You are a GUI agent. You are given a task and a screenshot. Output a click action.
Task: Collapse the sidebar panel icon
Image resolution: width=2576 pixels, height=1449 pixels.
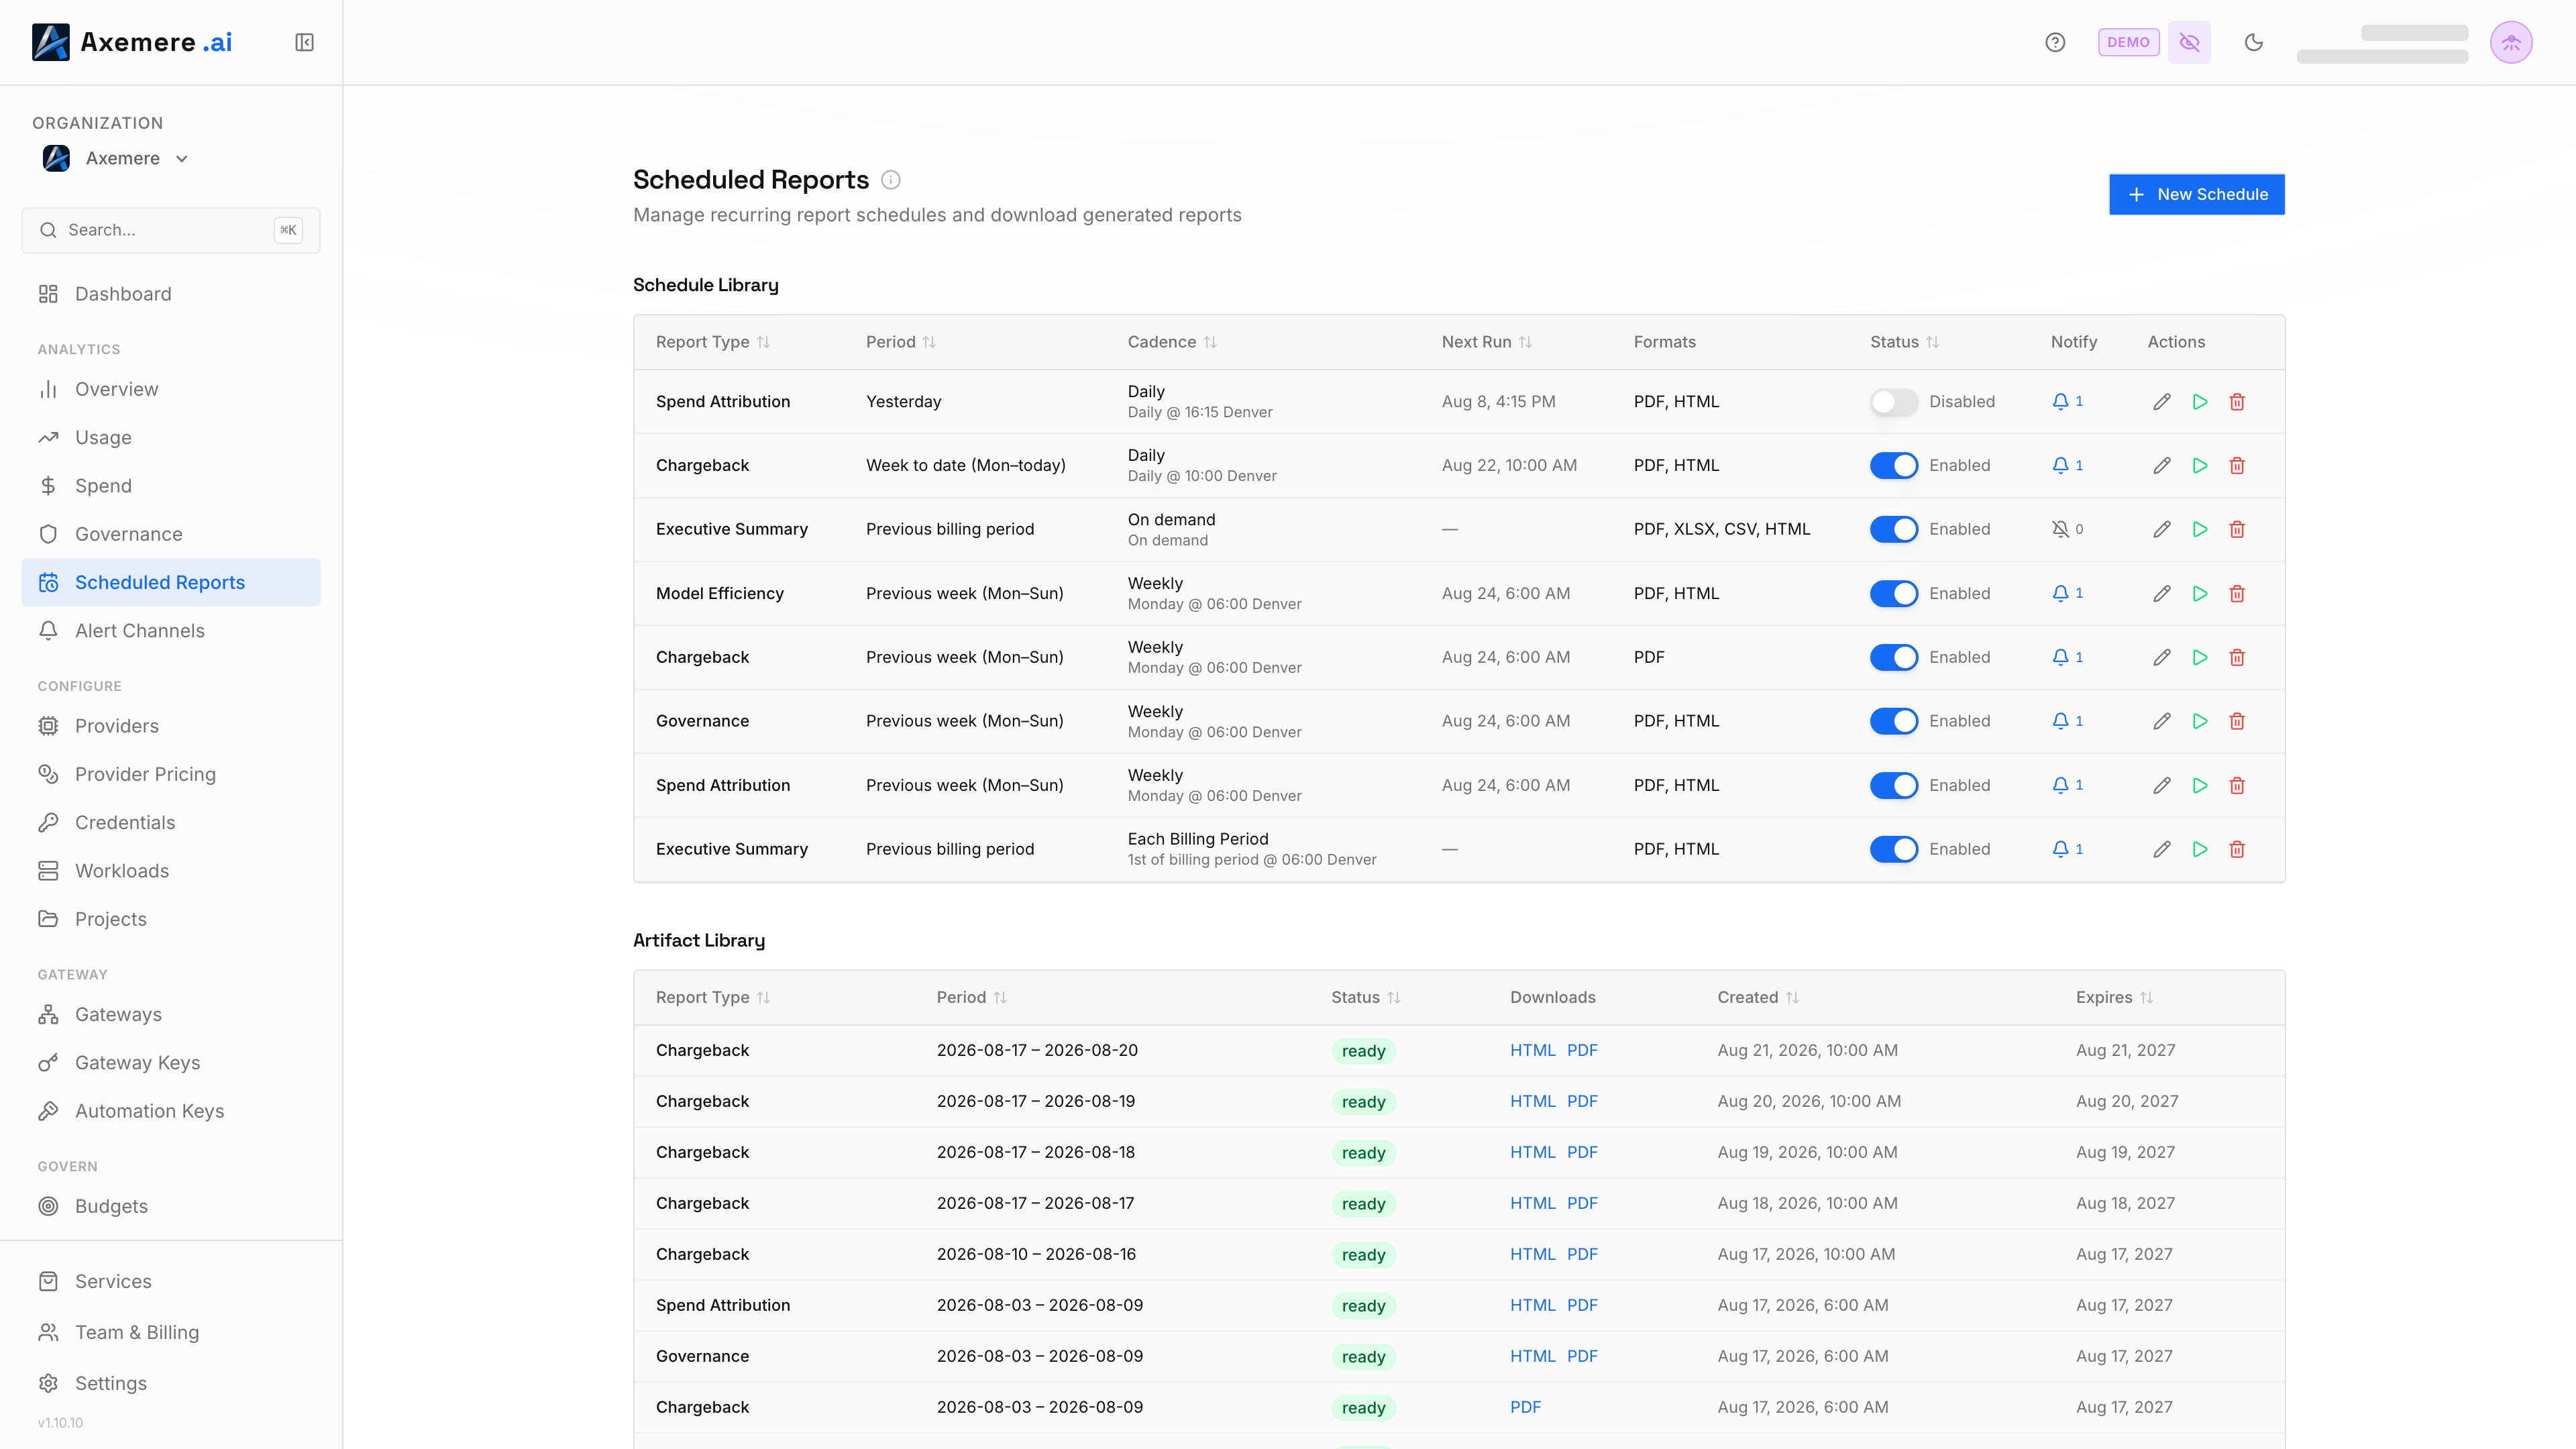pyautogui.click(x=304, y=42)
